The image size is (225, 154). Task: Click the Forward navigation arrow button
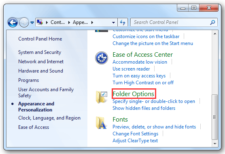pos(24,22)
